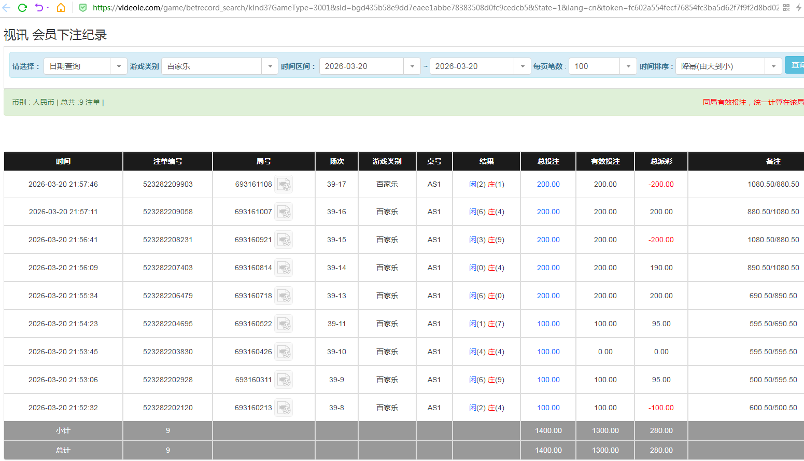Click the browser home icon

61,8
